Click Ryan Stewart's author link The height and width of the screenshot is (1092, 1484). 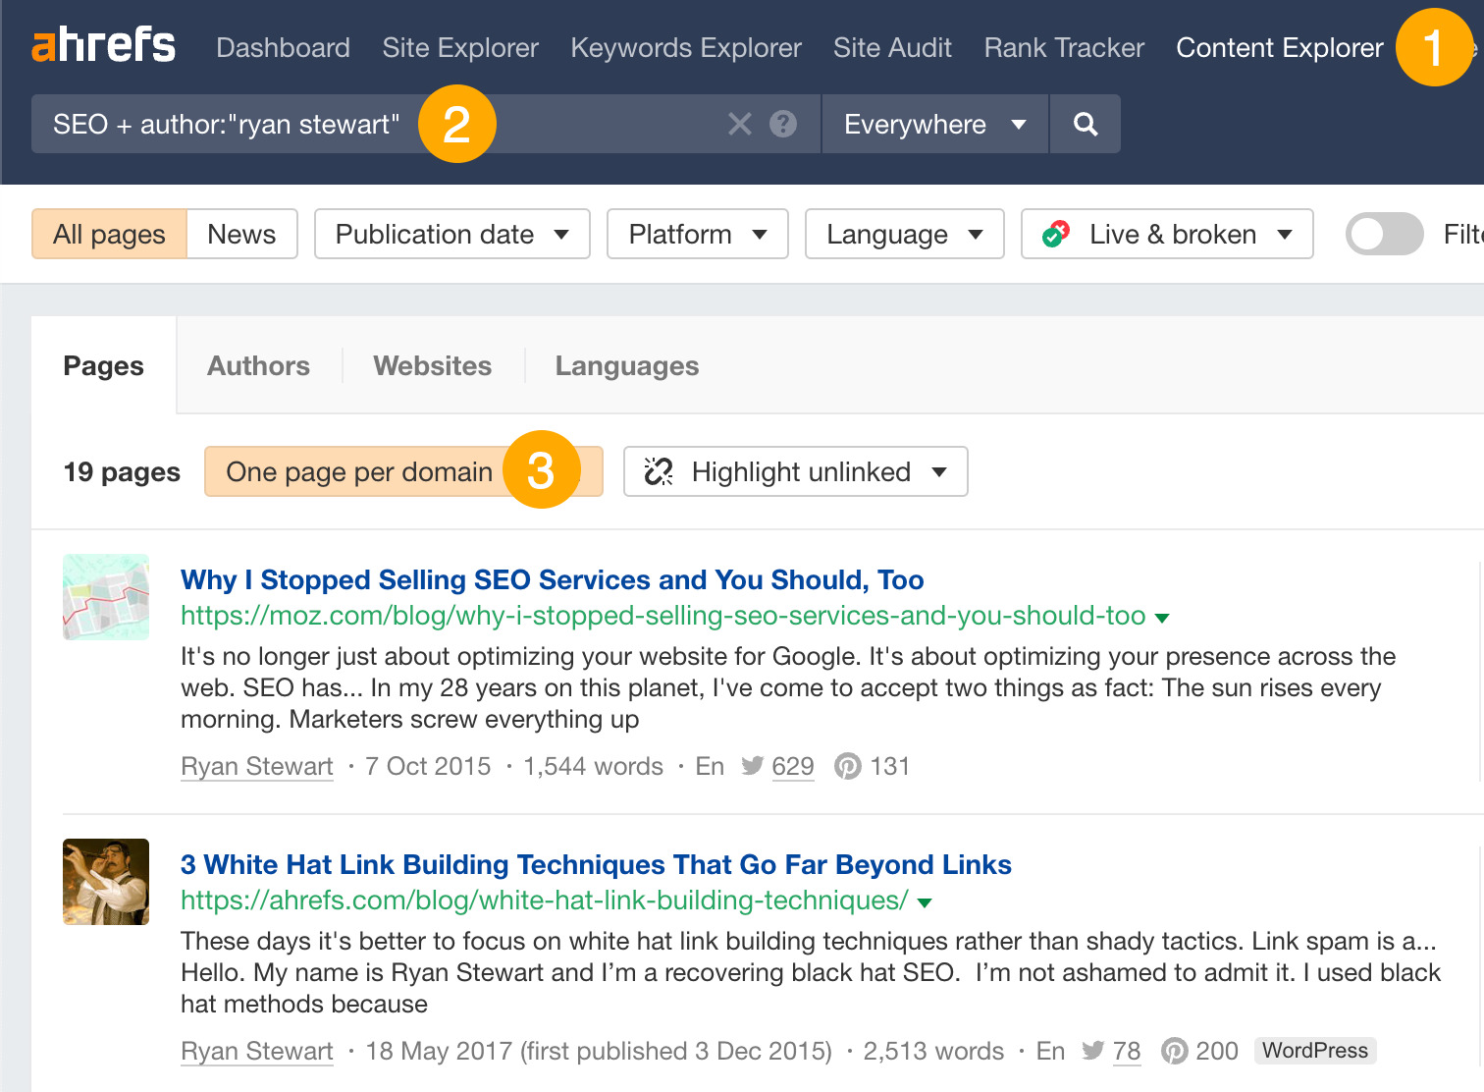256,766
